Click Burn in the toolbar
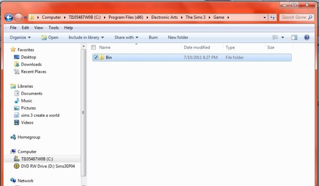 (x=153, y=37)
